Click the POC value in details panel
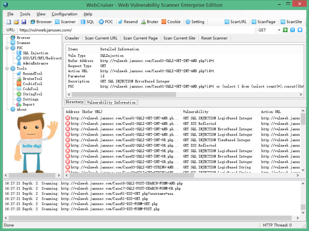 [x=202, y=86]
